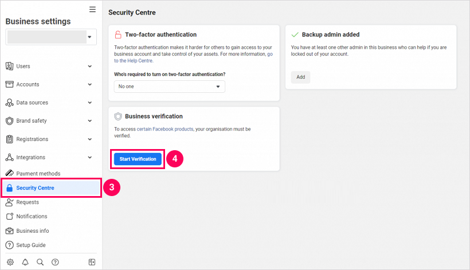The width and height of the screenshot is (470, 270).
Task: Open the notifications bell icon in sidebar footer
Action: coord(25,262)
